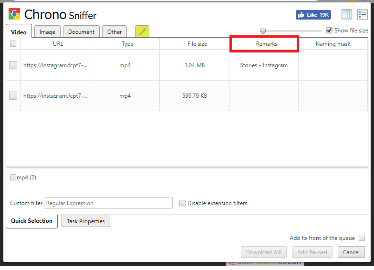Sort by the File size column header
The height and width of the screenshot is (270, 374).
(197, 44)
